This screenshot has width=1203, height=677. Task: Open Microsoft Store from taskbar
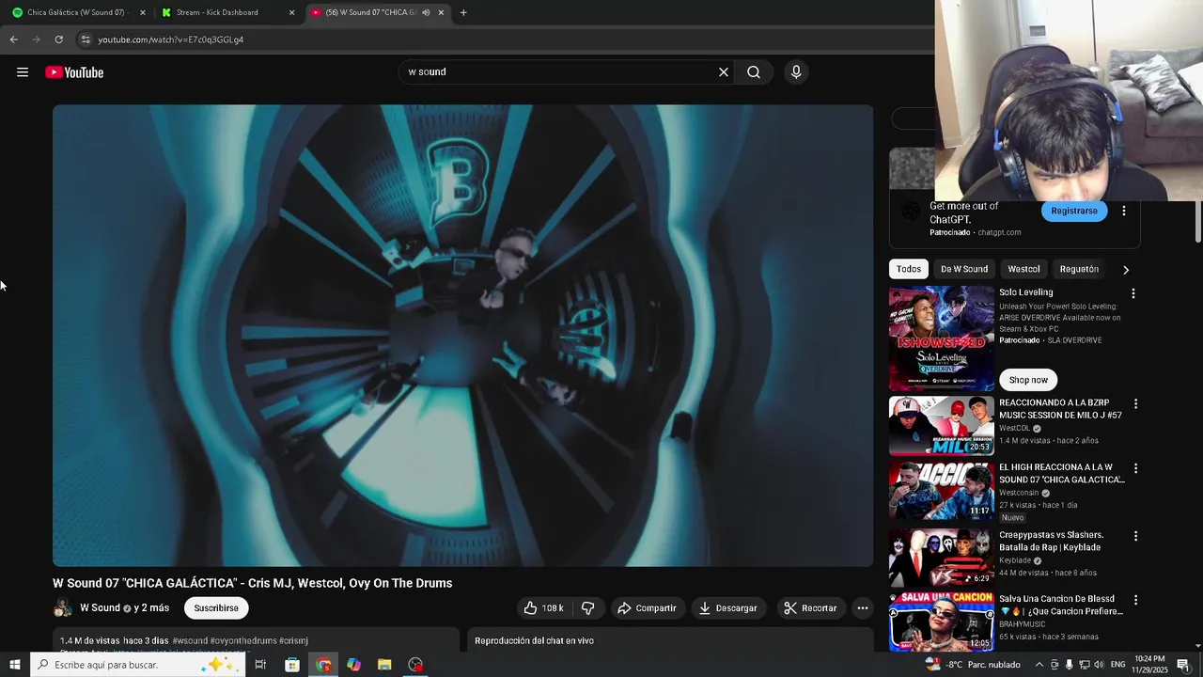point(292,665)
